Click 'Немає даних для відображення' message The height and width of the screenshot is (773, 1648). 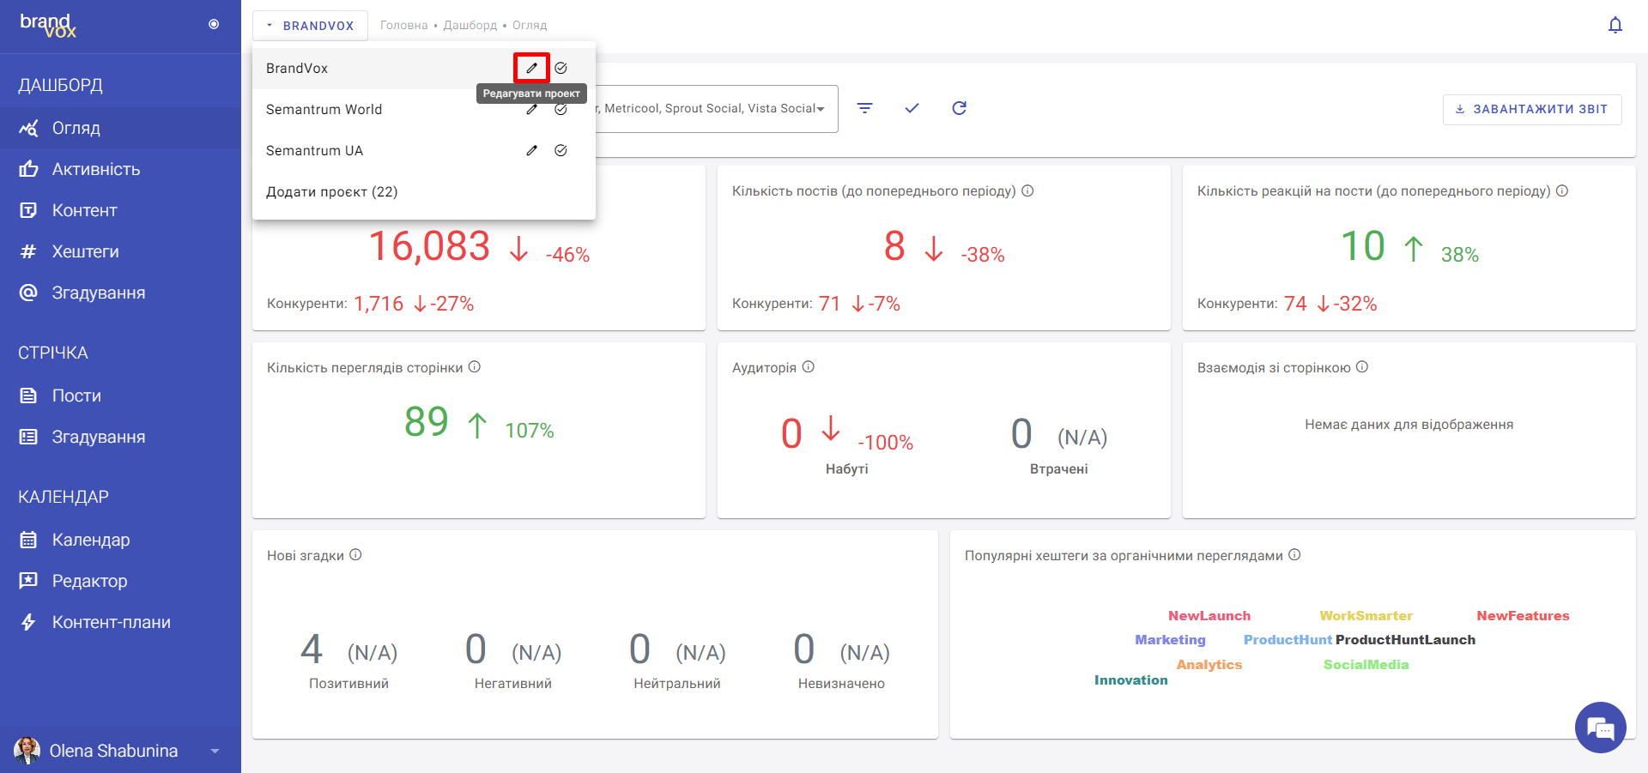1409,425
